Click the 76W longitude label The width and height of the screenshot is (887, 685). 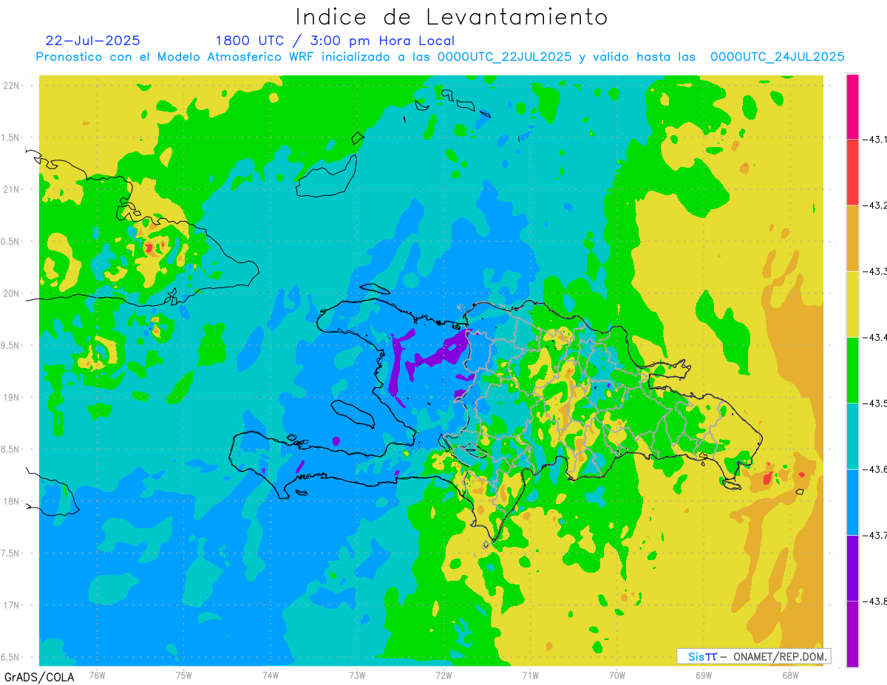point(97,675)
